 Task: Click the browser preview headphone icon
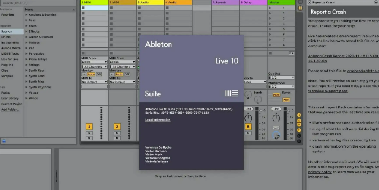point(4,141)
